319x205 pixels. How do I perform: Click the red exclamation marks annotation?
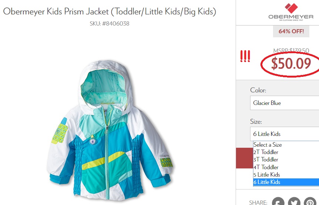(x=245, y=56)
